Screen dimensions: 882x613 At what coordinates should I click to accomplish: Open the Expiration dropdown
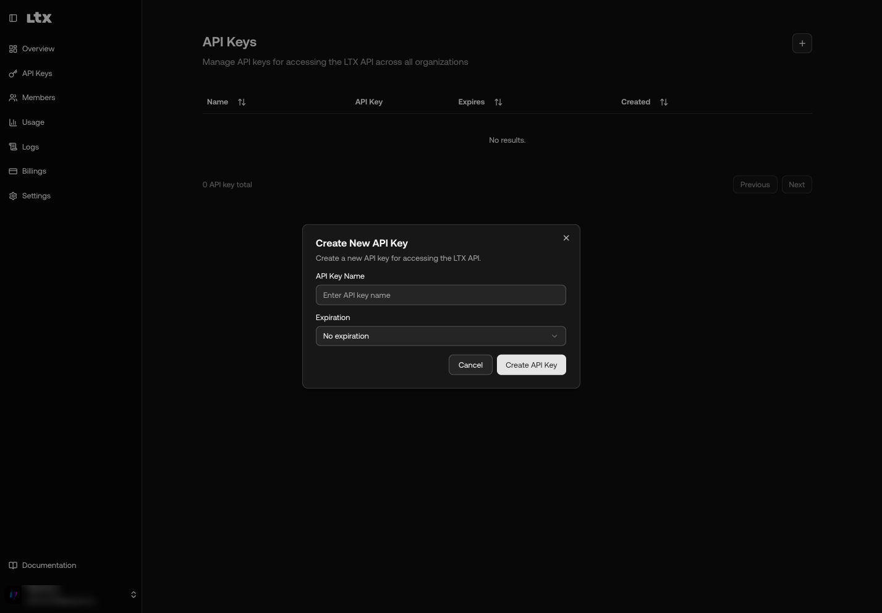[x=440, y=336]
